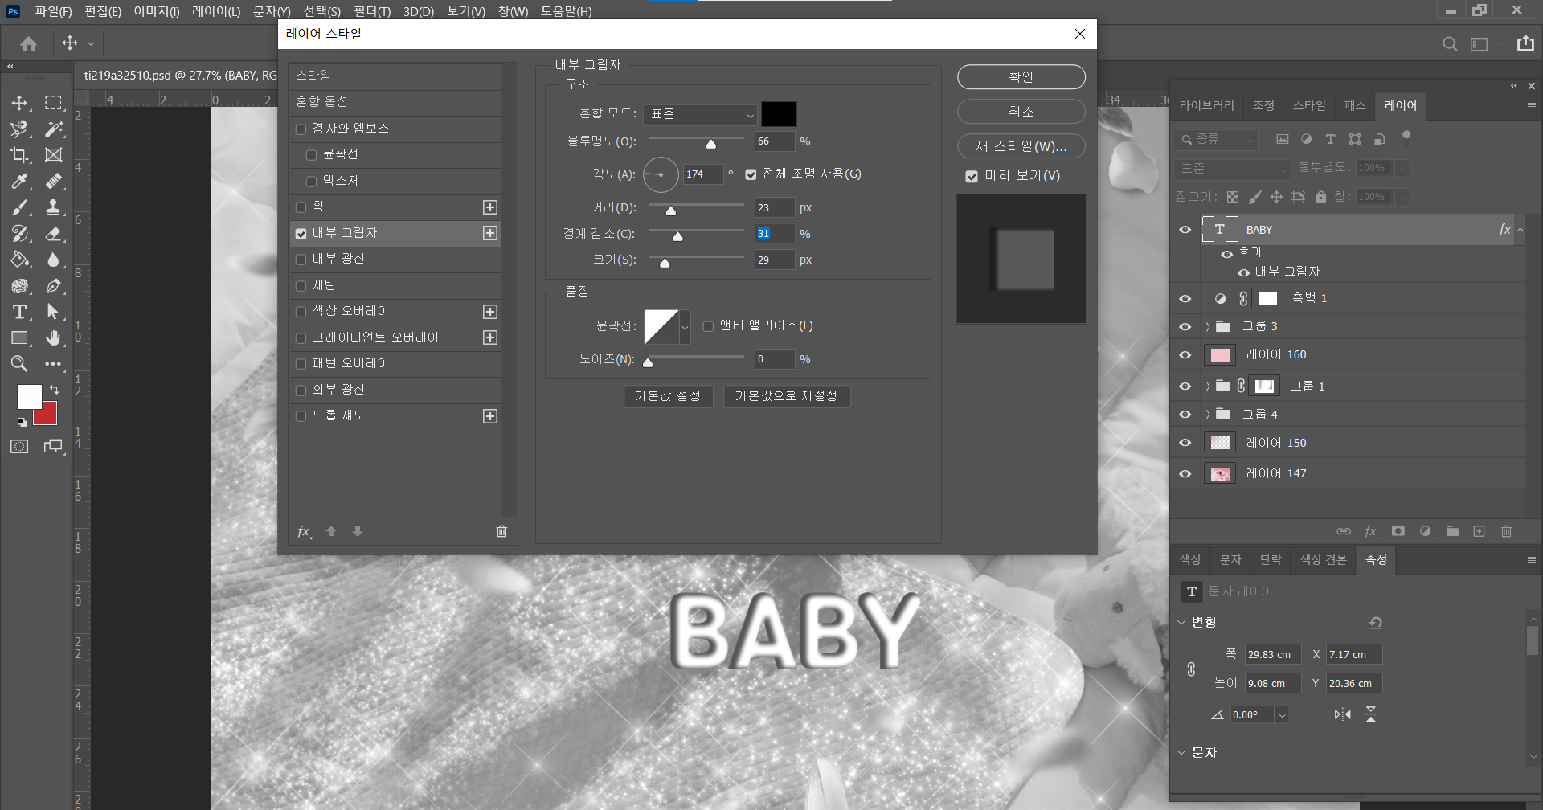Image resolution: width=1543 pixels, height=810 pixels.
Task: Open the share icon at top right
Action: tap(1525, 43)
